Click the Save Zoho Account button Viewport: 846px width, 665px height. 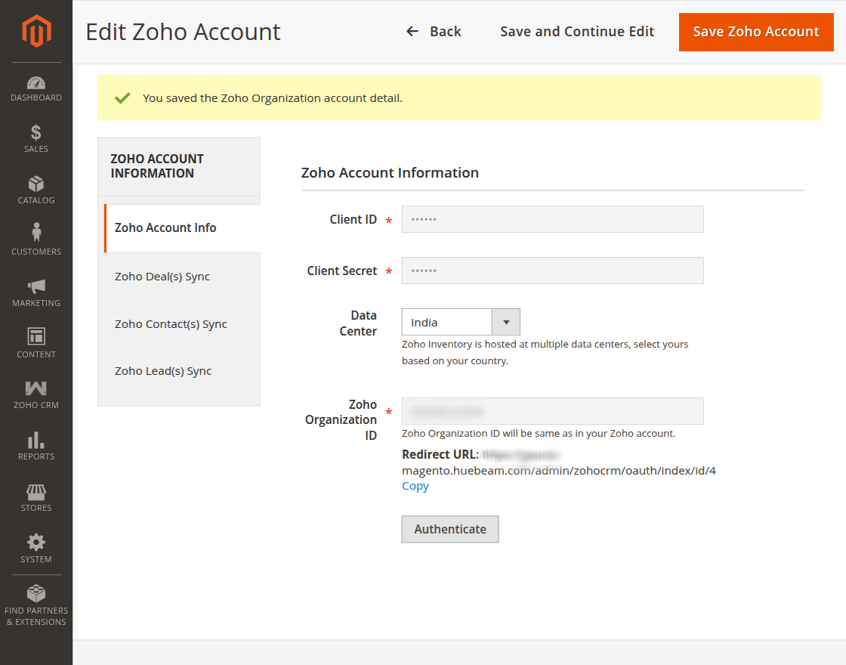click(756, 32)
